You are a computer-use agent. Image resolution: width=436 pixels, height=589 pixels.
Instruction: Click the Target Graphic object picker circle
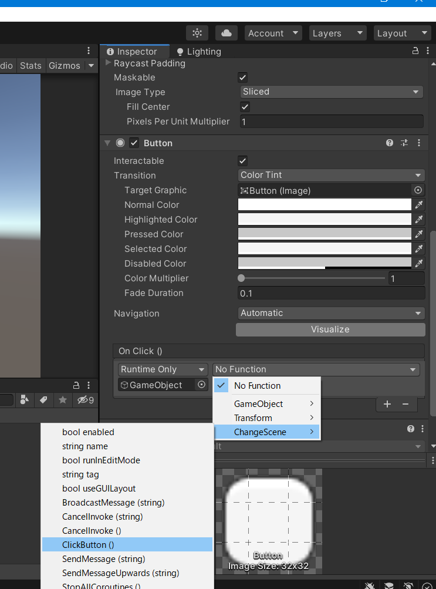418,190
